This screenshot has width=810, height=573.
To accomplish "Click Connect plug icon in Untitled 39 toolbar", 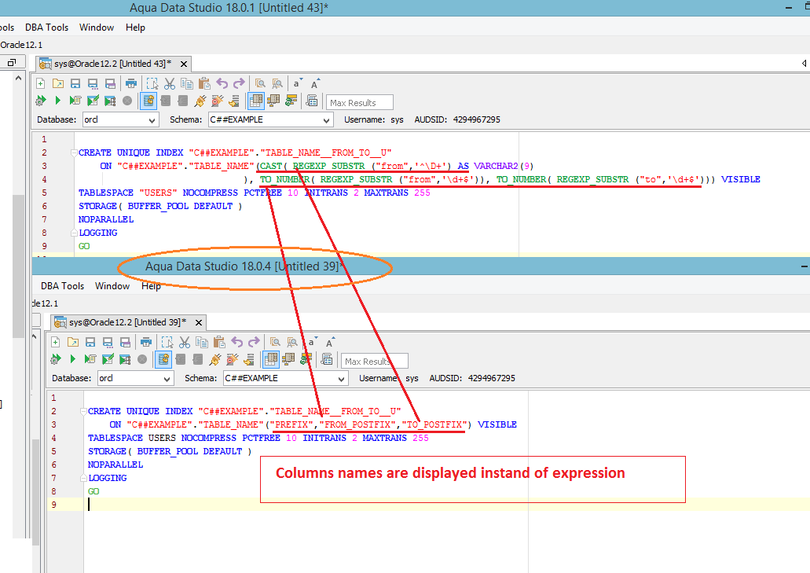I will click(215, 359).
